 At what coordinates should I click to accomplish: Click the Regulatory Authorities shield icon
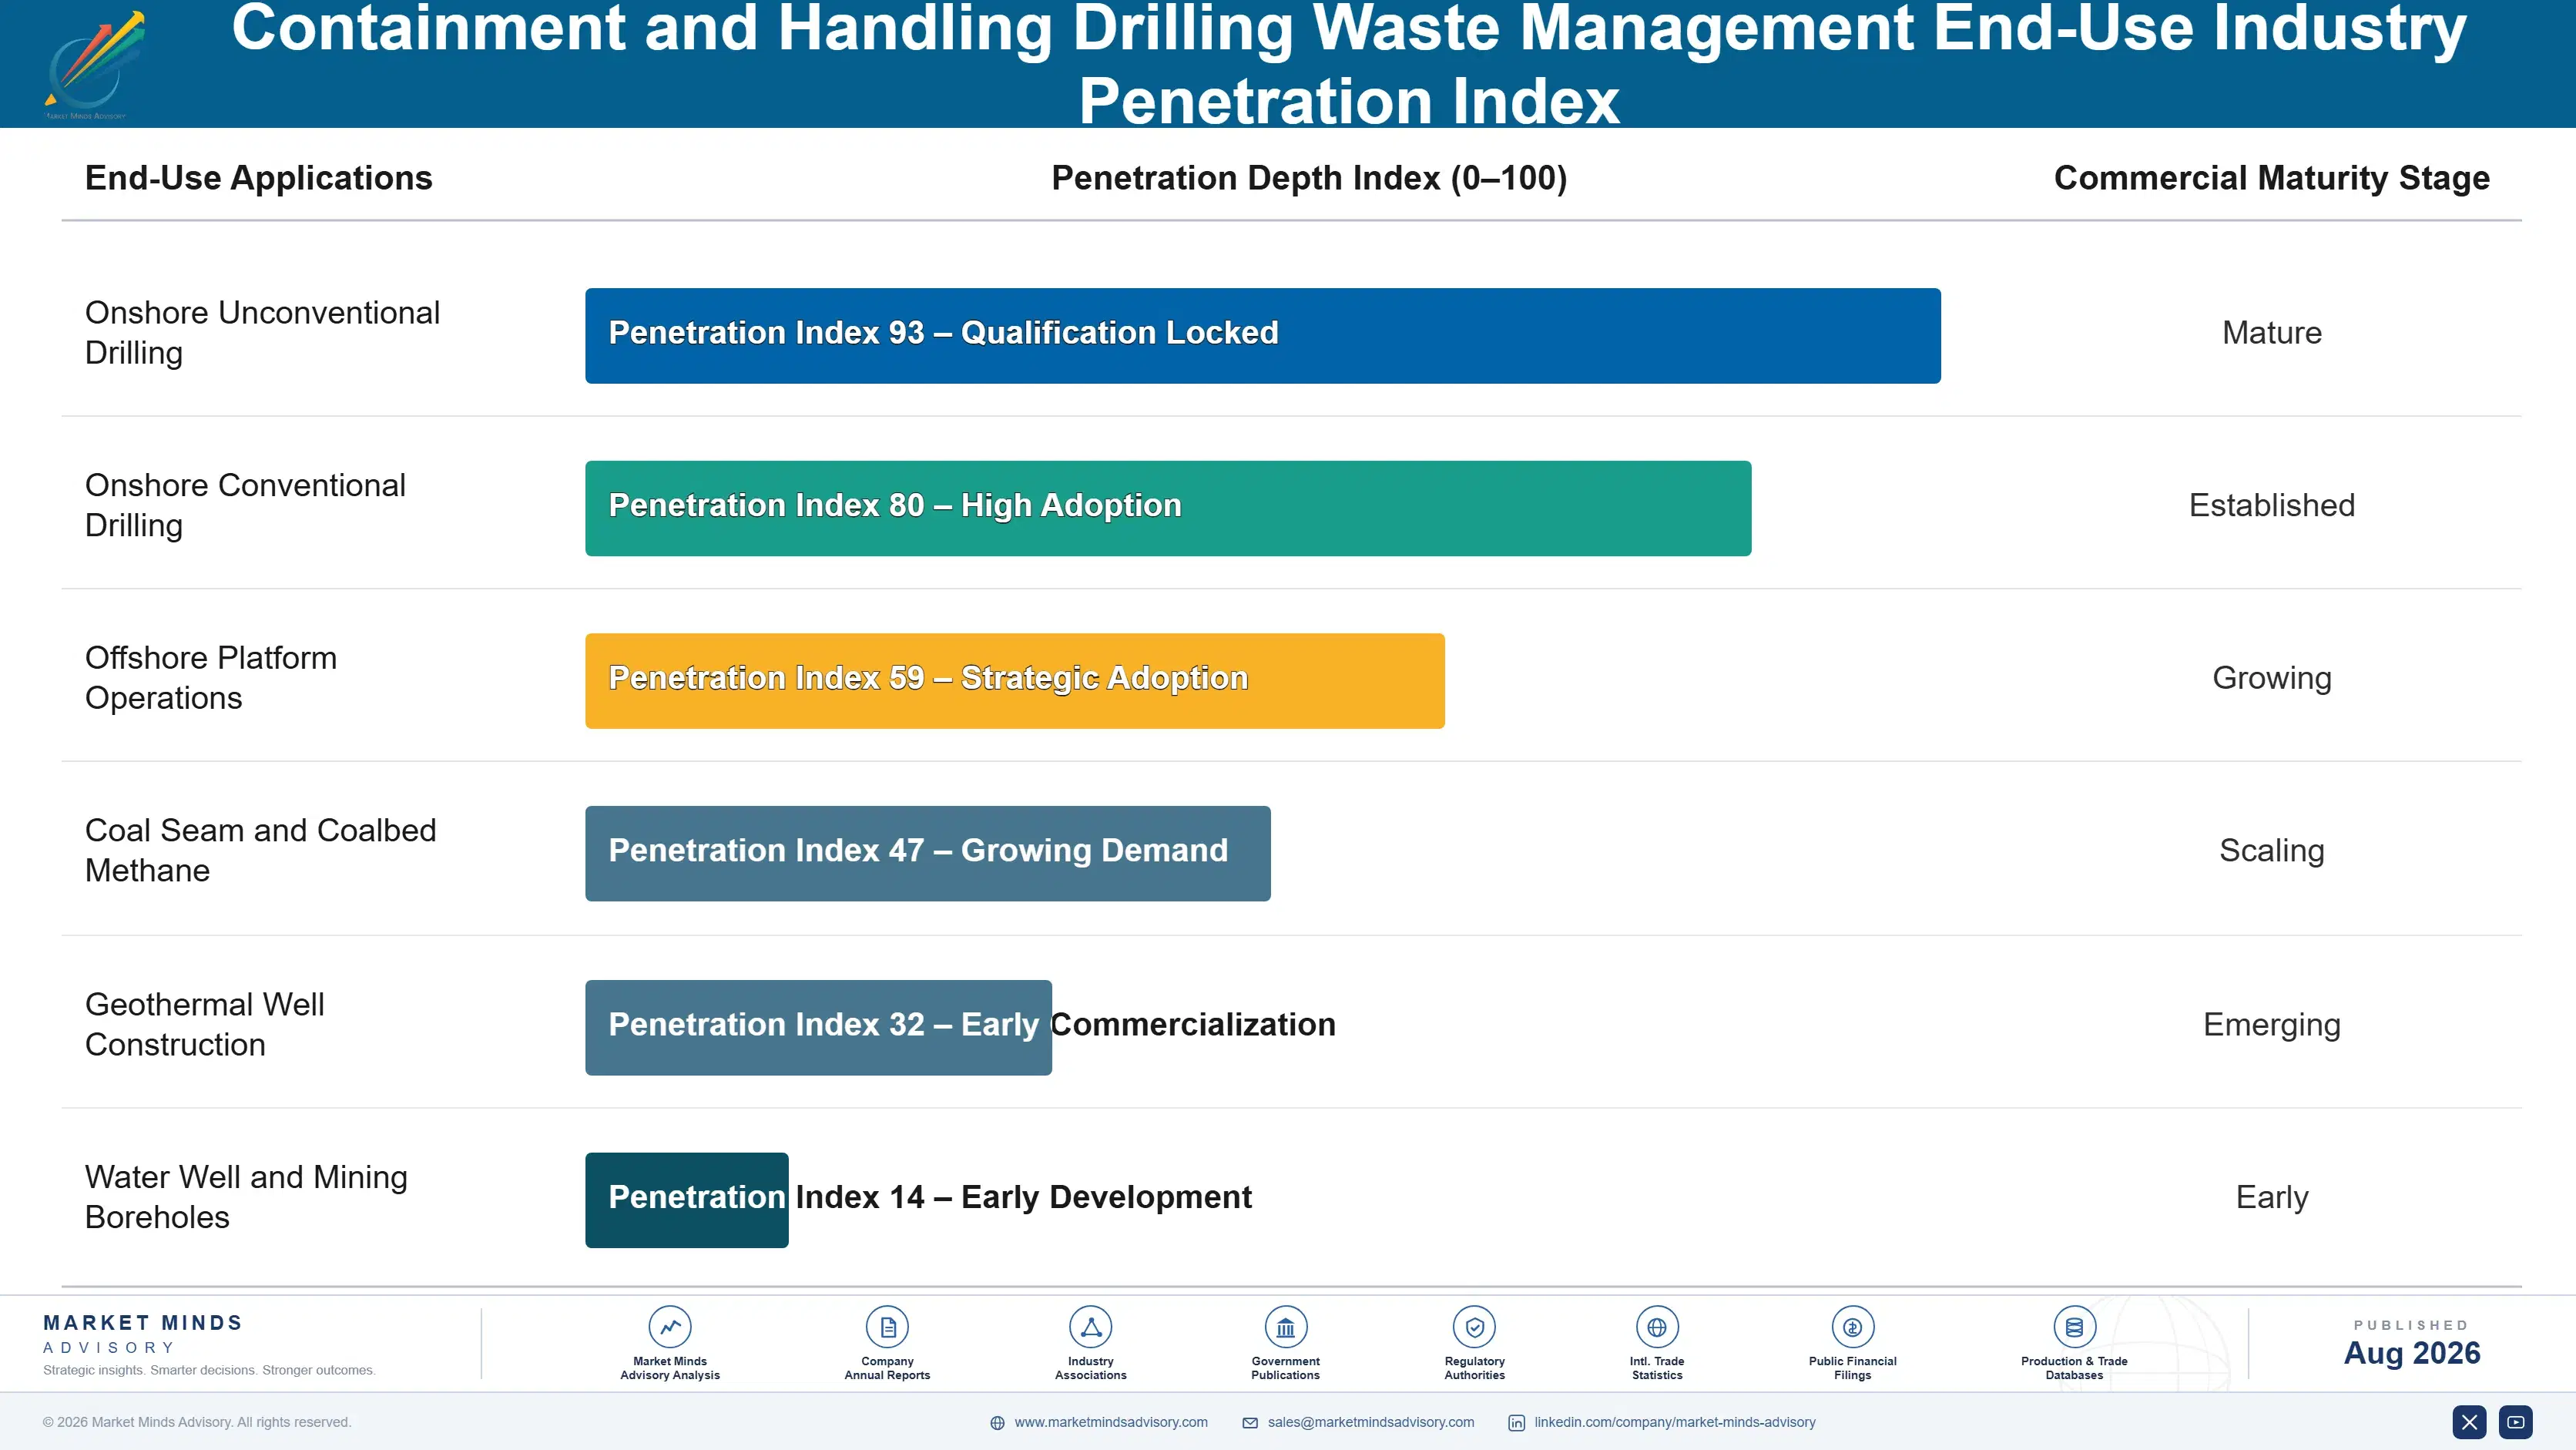(1474, 1327)
